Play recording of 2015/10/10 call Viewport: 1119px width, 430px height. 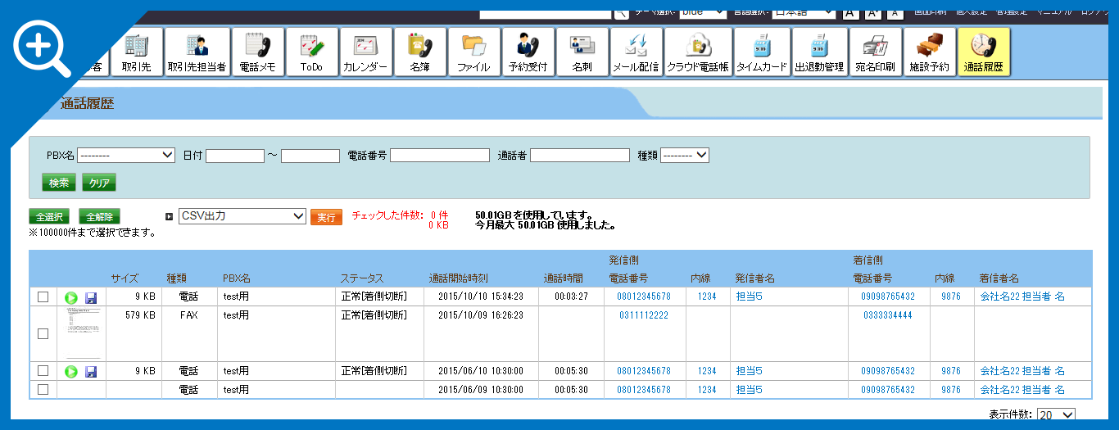click(x=71, y=296)
